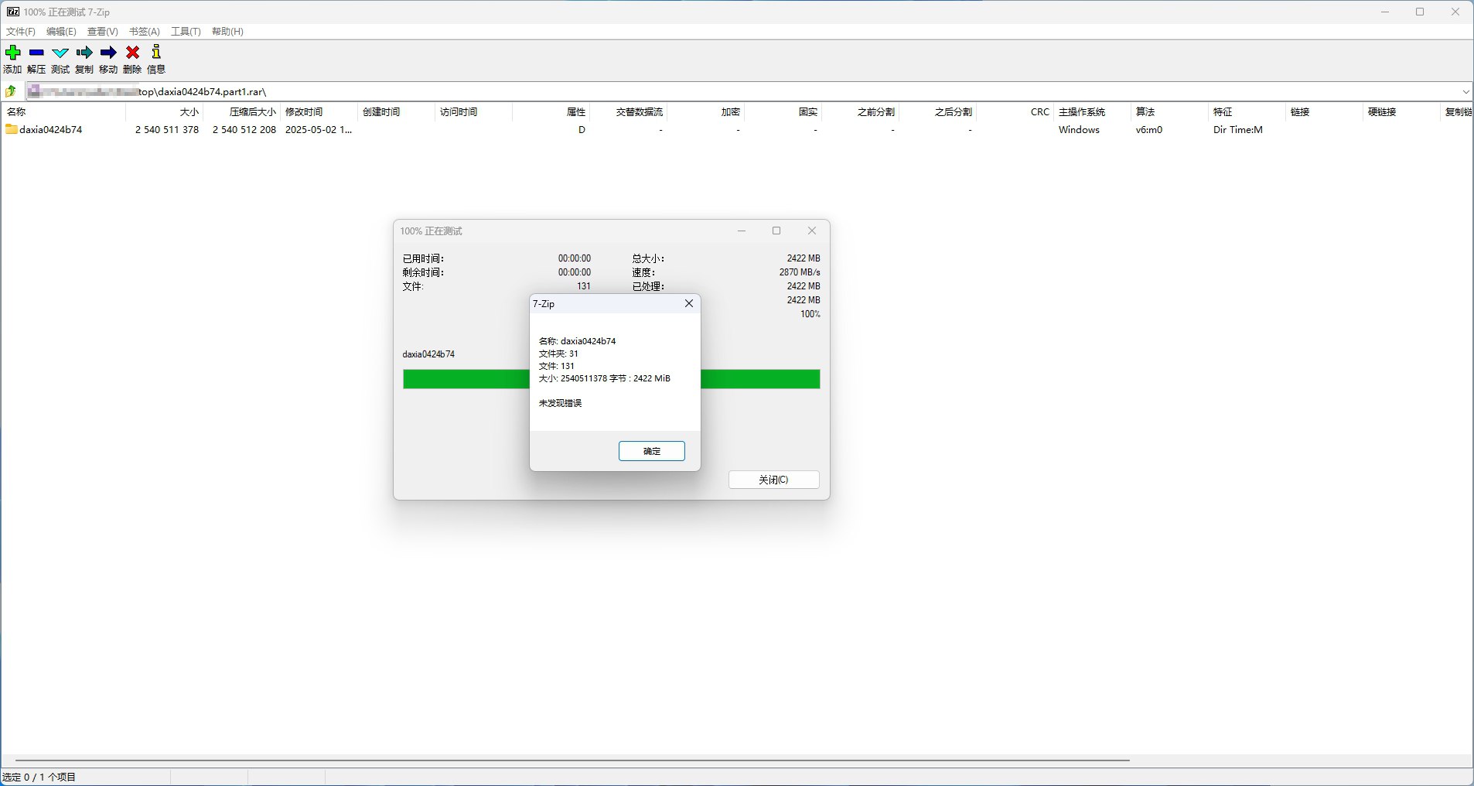Click the status bar text 选定 0 / 1 个项目
The height and width of the screenshot is (786, 1474).
39,777
